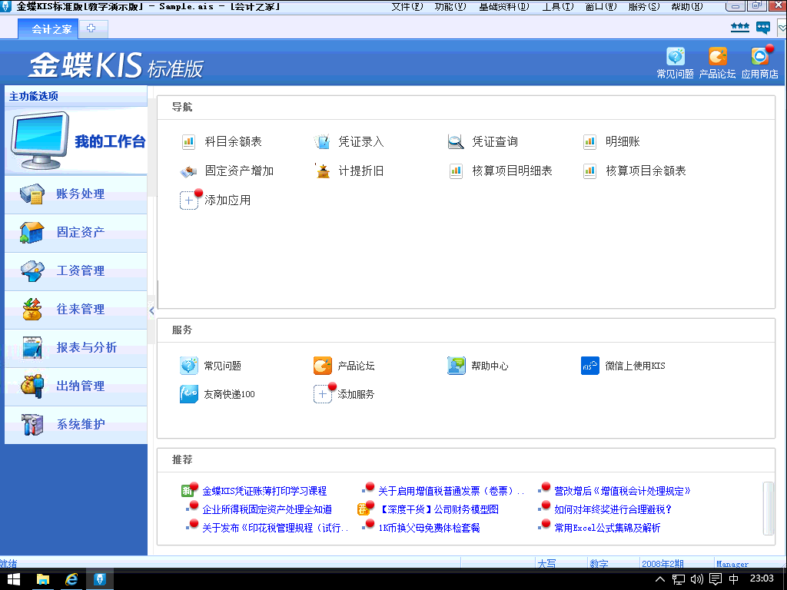Viewport: 787px width, 590px height.
Task: Show hidden tray icons chevron
Action: click(x=660, y=579)
